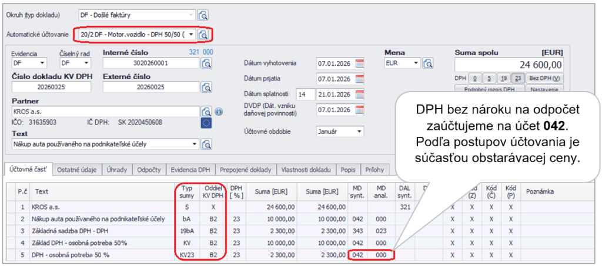Image resolution: width=602 pixels, height=266 pixels.
Task: Open lookup icon next to Interné číslo
Action: [x=206, y=63]
